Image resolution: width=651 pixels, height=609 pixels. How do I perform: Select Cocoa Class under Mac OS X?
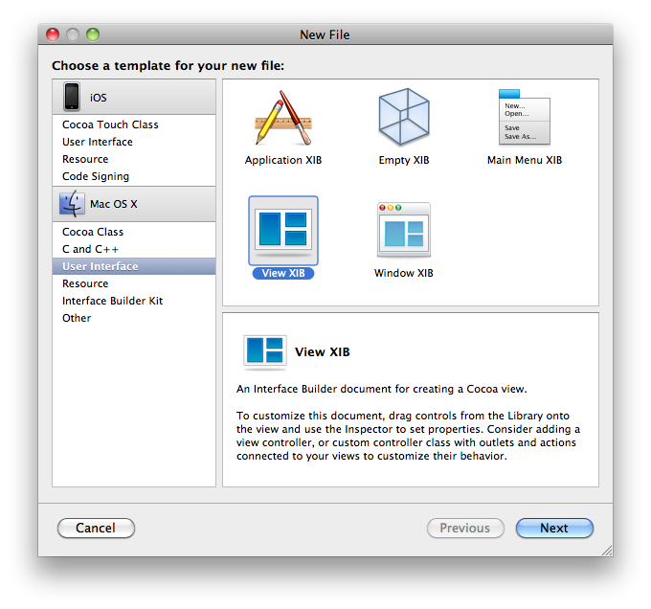click(93, 232)
